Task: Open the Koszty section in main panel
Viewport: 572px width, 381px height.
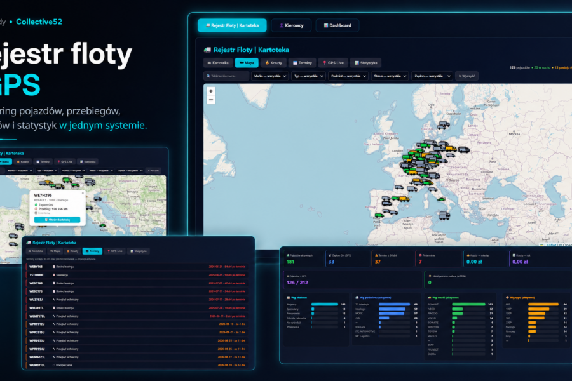Action: (x=273, y=63)
